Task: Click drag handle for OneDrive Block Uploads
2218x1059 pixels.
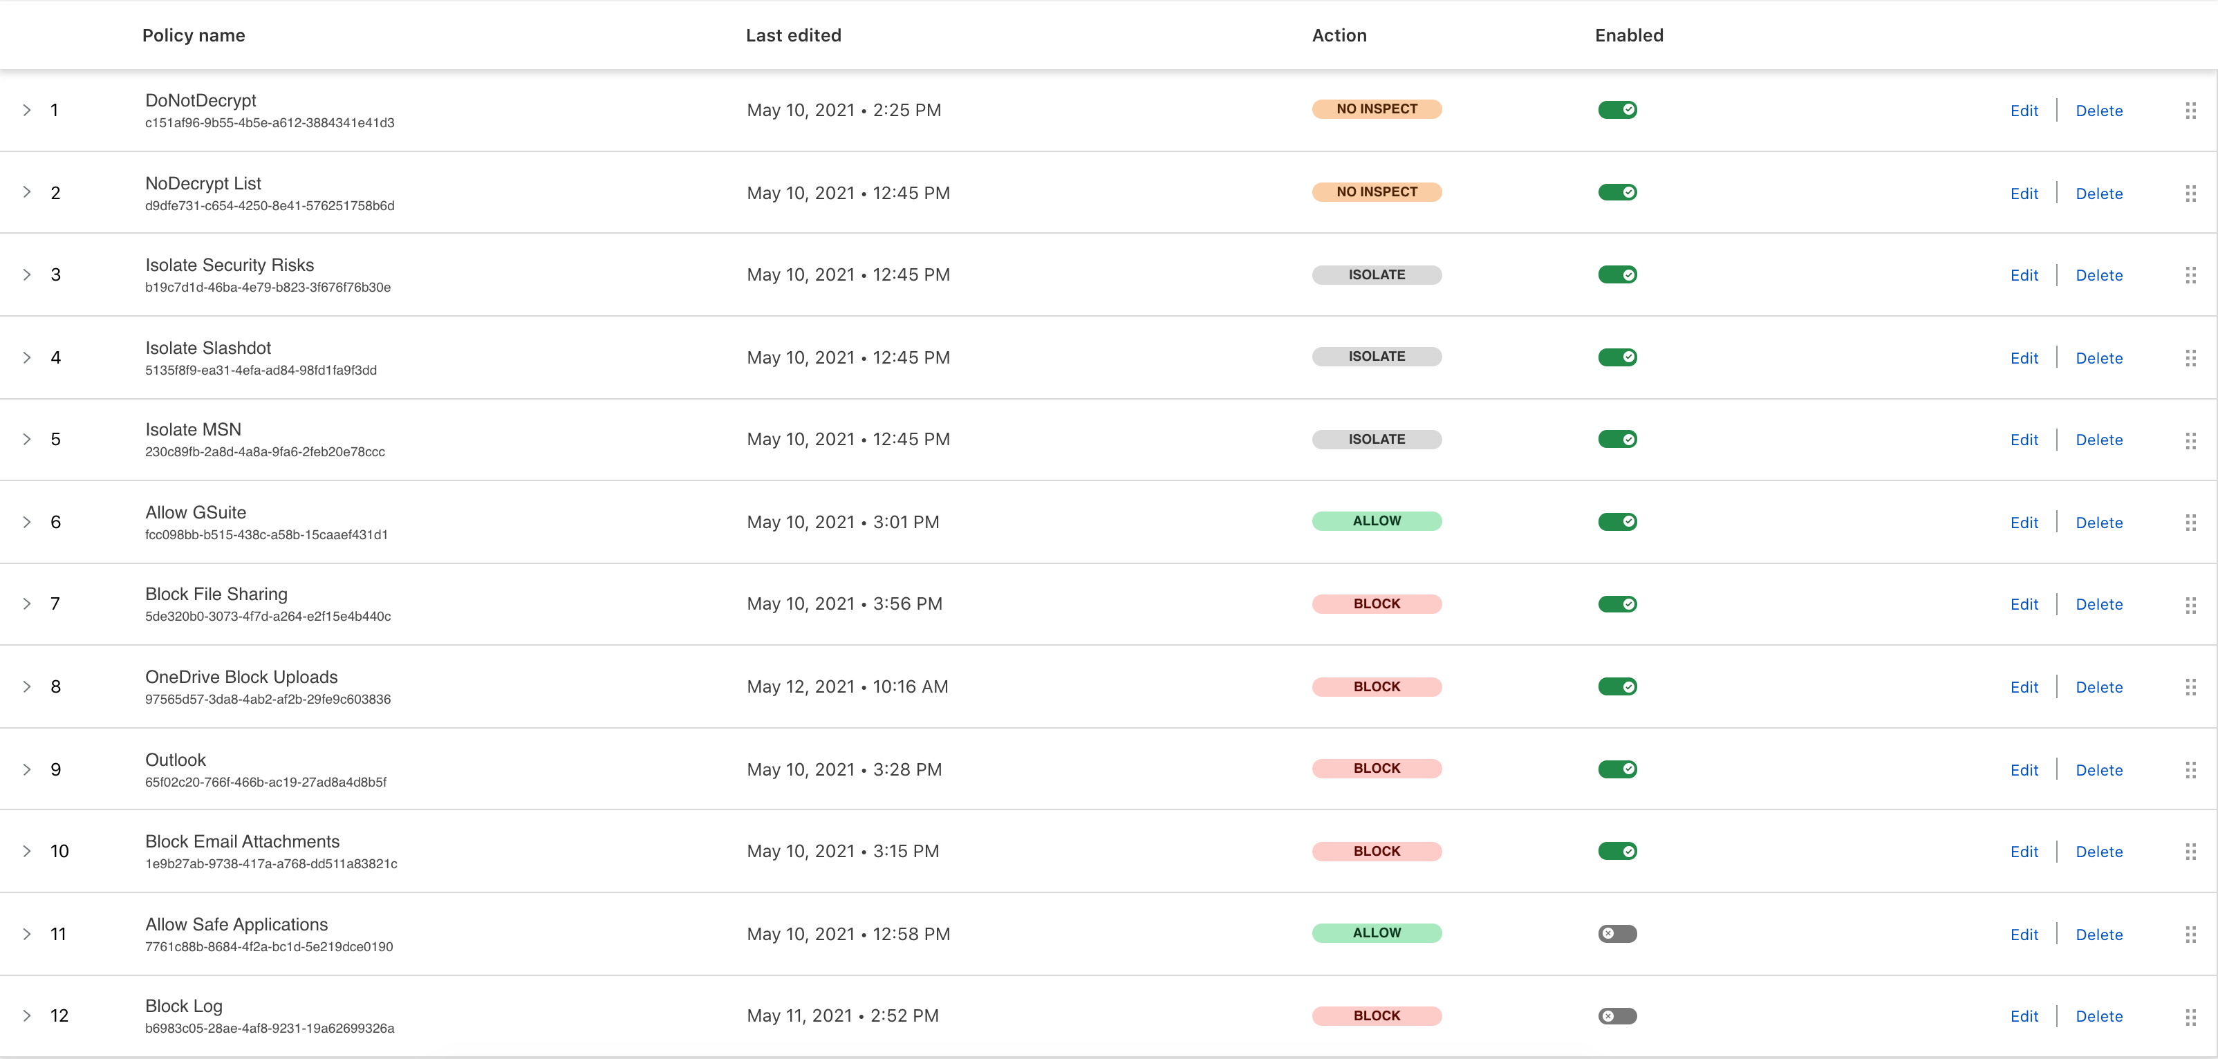Action: point(2190,687)
